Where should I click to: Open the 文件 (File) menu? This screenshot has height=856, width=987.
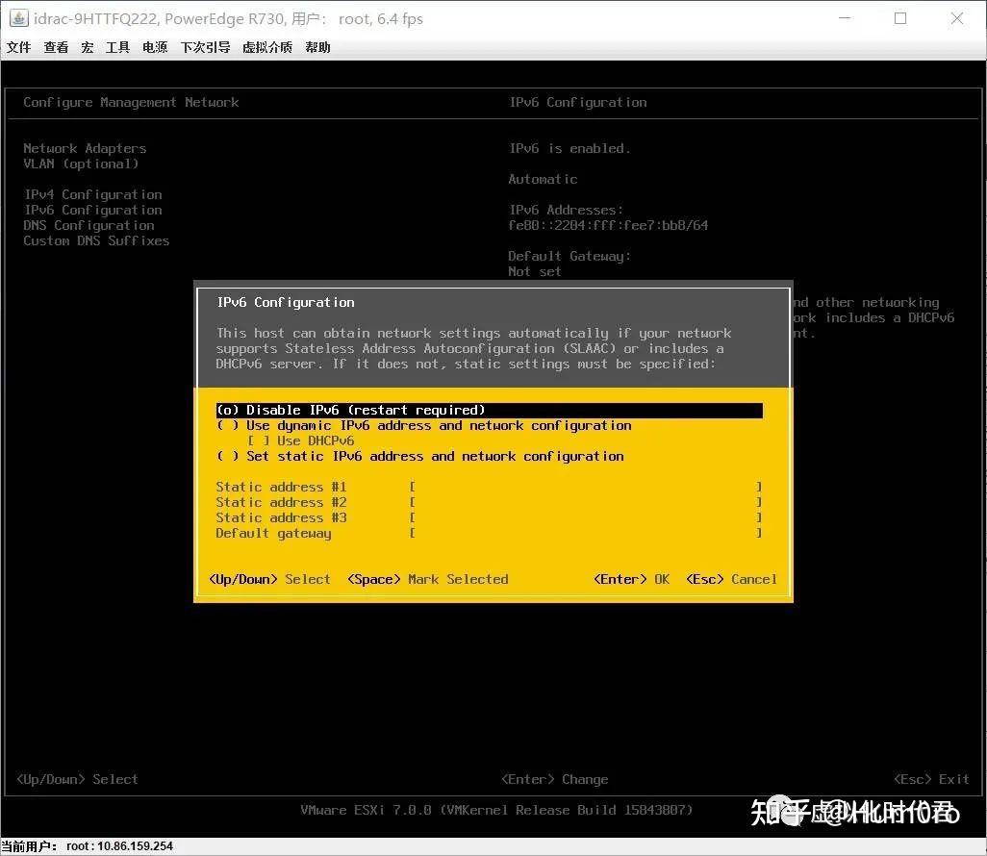[x=18, y=46]
